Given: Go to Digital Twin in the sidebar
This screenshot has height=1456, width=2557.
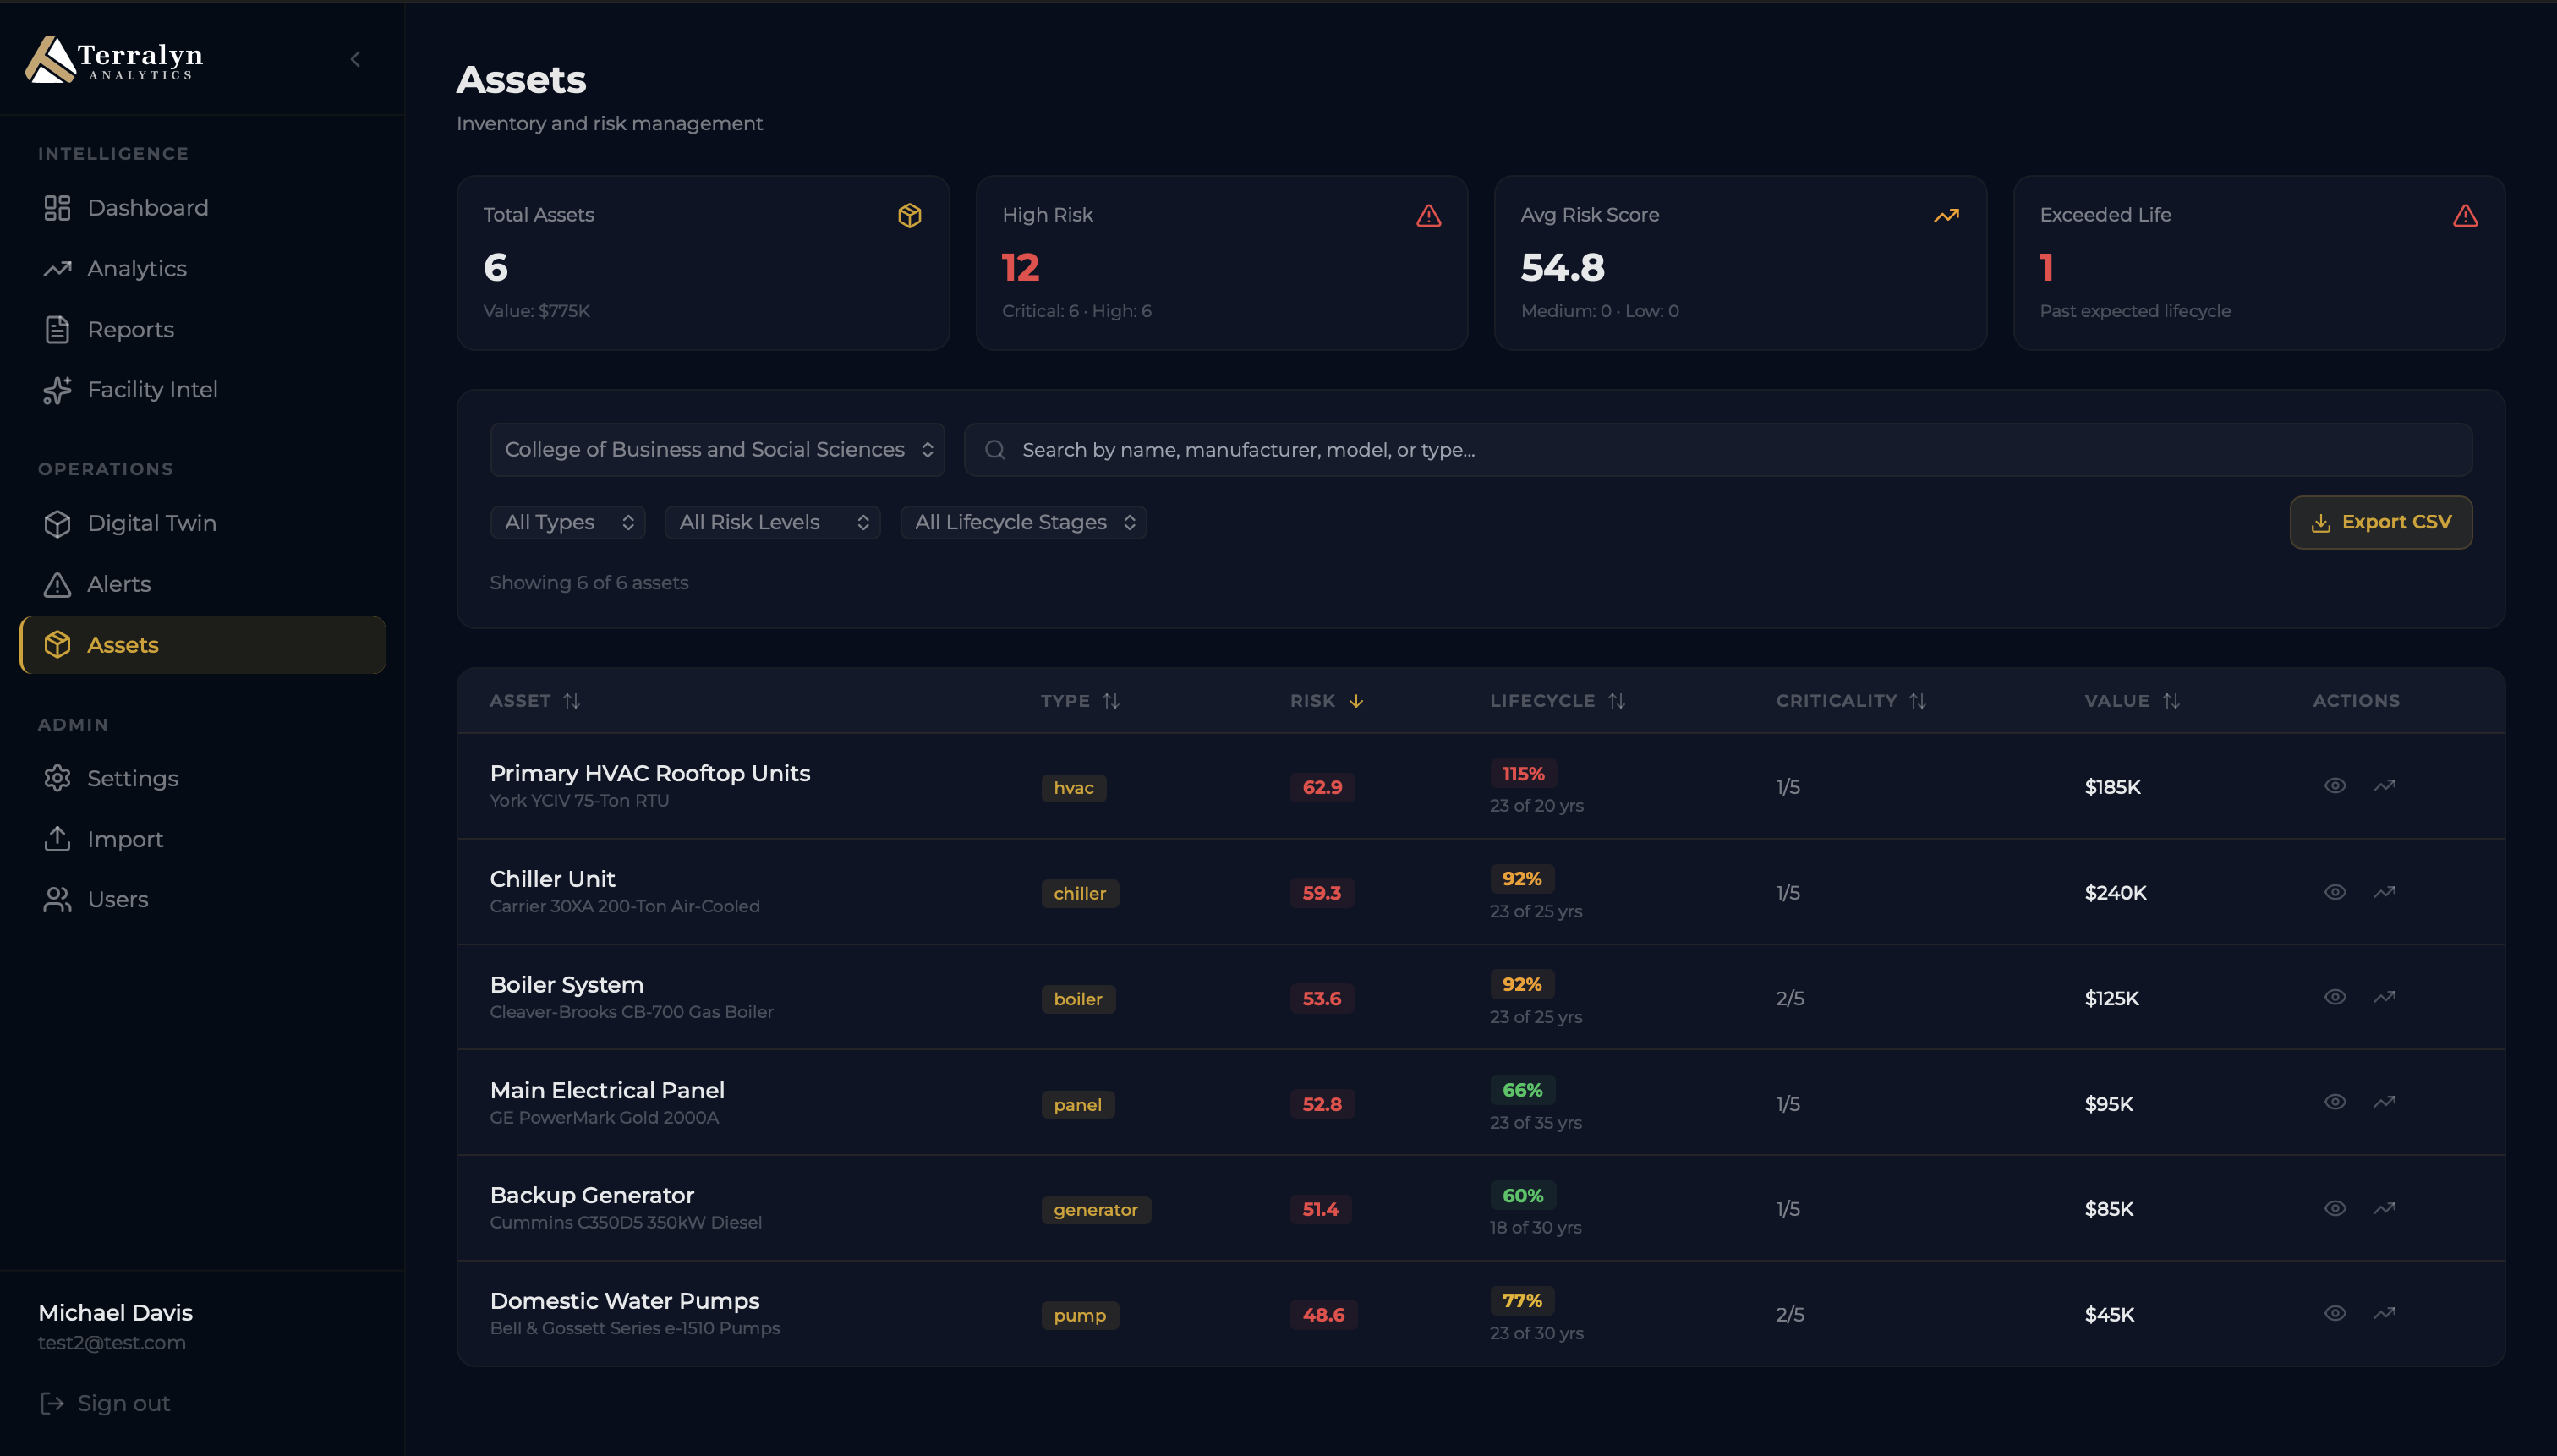Looking at the screenshot, I should tap(151, 523).
